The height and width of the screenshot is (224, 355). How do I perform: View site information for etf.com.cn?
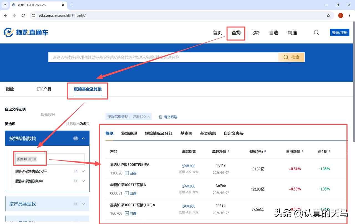pyautogui.click(x=34, y=15)
